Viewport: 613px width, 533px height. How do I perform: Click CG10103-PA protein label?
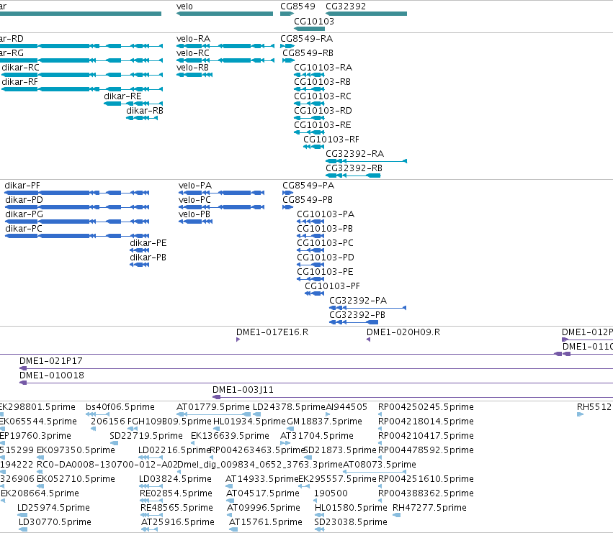[326, 214]
